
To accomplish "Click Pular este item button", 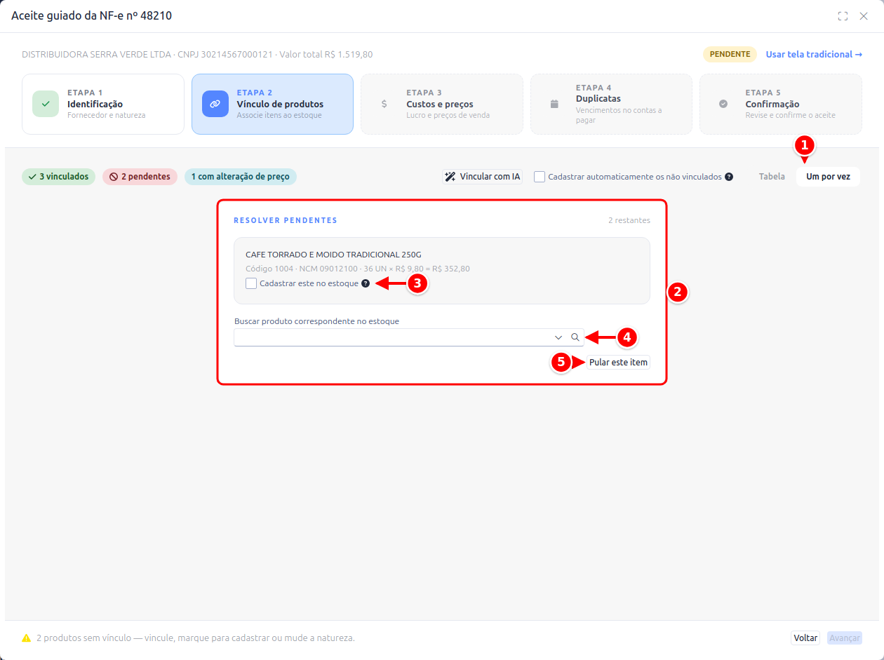I will (618, 363).
